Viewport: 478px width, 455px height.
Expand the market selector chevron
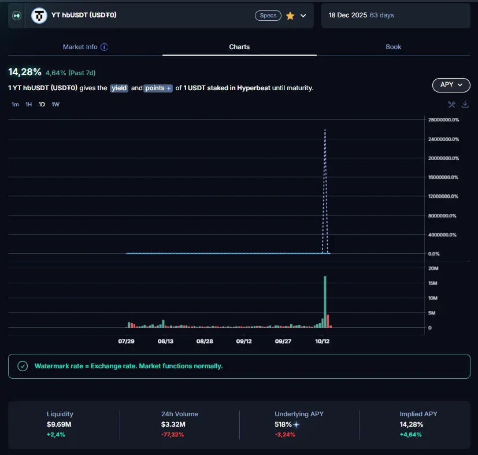tap(303, 16)
